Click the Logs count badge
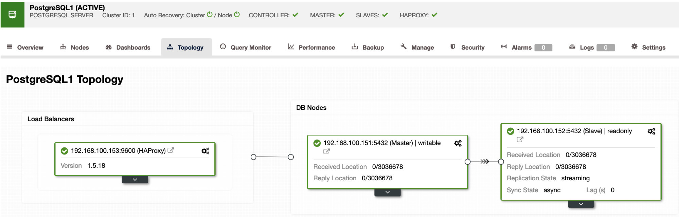The width and height of the screenshot is (679, 217). coord(606,48)
